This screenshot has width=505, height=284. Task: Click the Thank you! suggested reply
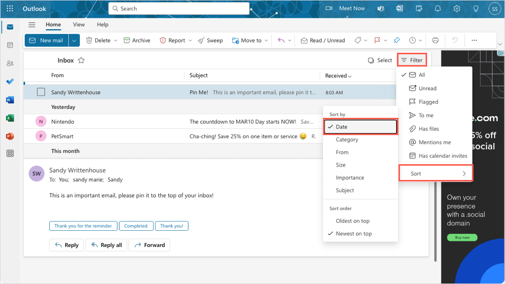click(172, 226)
